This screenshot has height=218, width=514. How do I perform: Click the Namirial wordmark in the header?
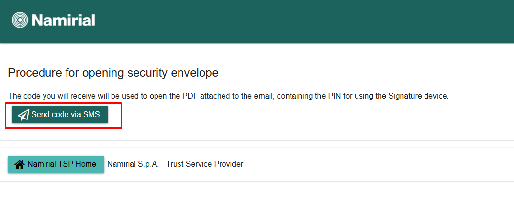coord(63,20)
